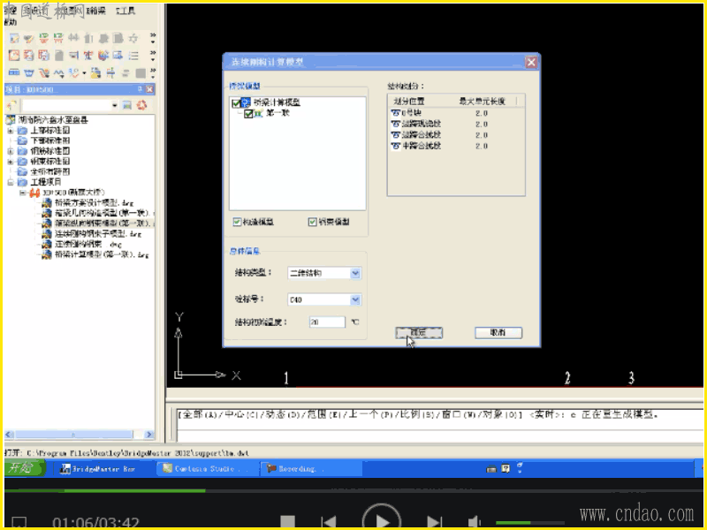
Task: Switch to Recording taskbar window
Action: (x=311, y=469)
